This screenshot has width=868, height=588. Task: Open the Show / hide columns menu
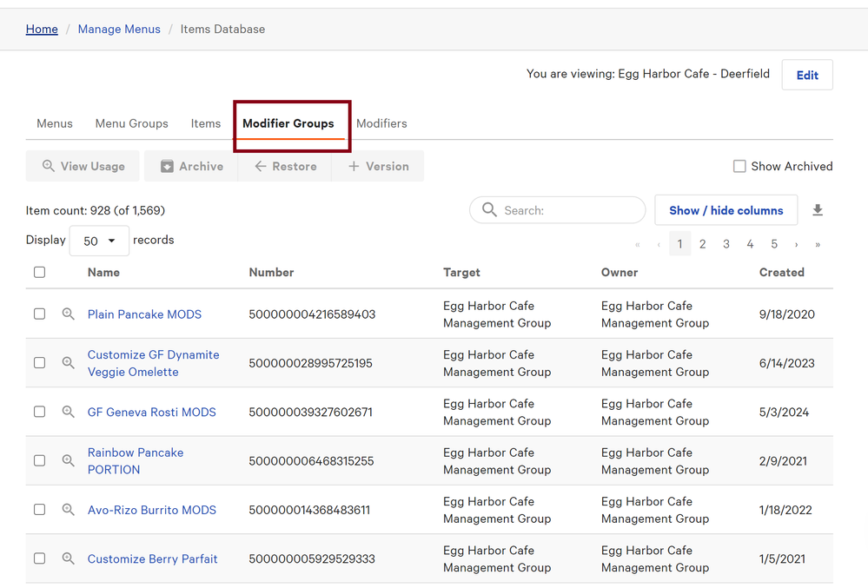point(726,210)
